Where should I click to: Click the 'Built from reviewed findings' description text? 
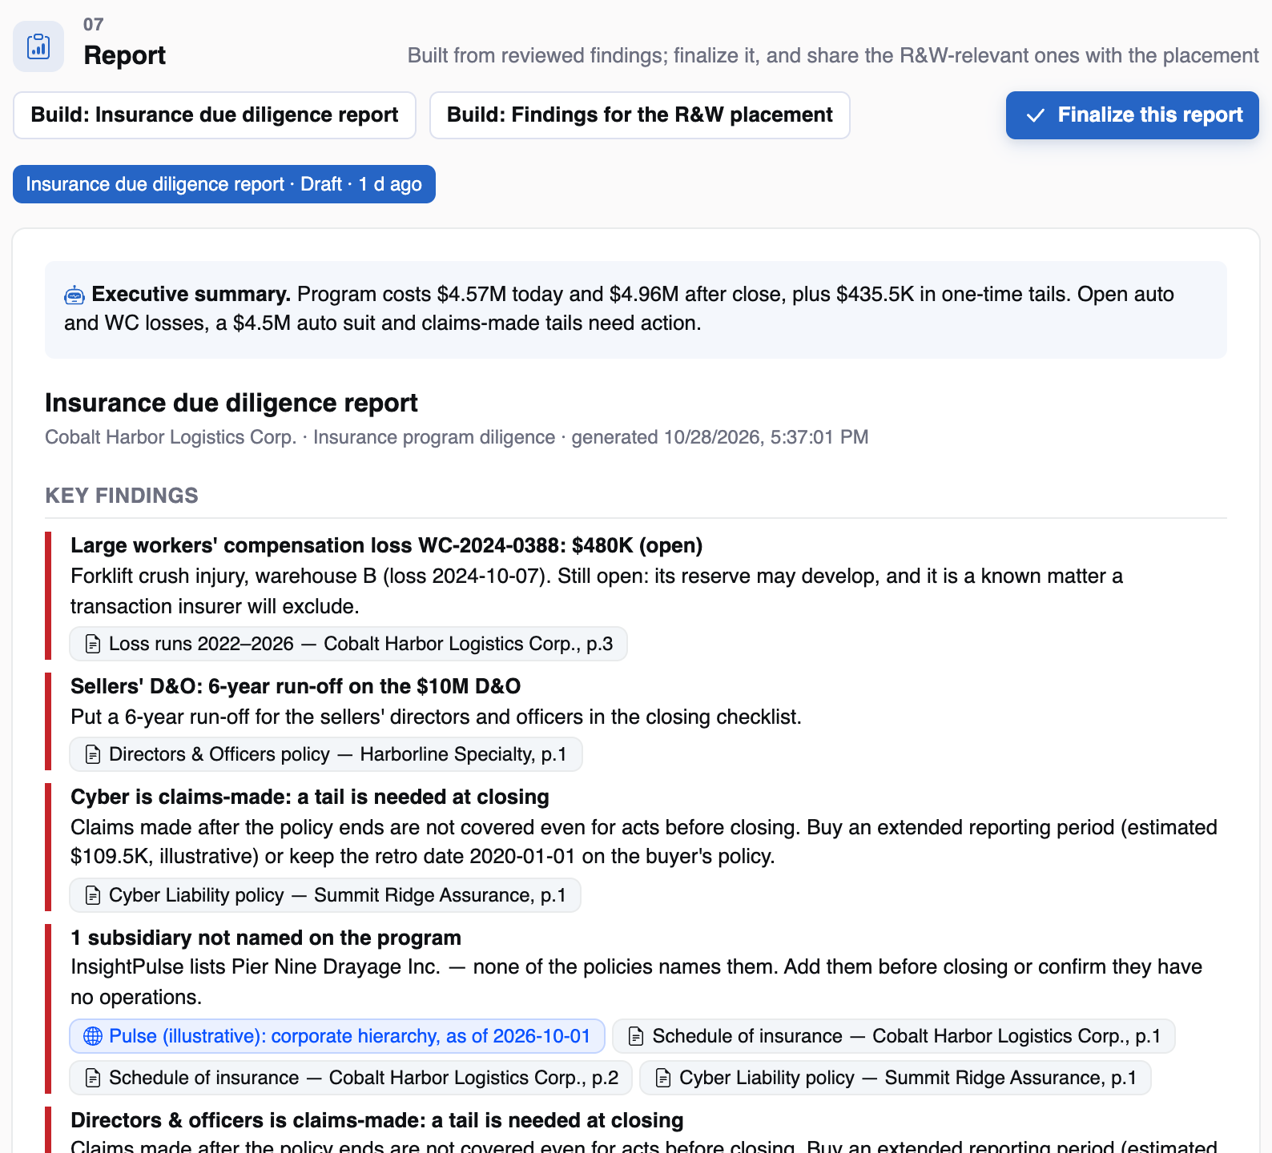pyautogui.click(x=833, y=55)
